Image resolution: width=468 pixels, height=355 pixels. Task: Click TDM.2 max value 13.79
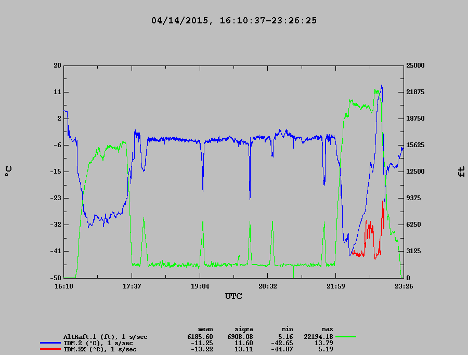point(324,343)
